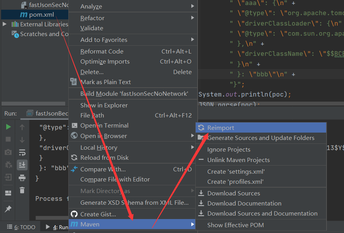Click the camera Dump Threads icon
344x233 pixels.
point(8,152)
